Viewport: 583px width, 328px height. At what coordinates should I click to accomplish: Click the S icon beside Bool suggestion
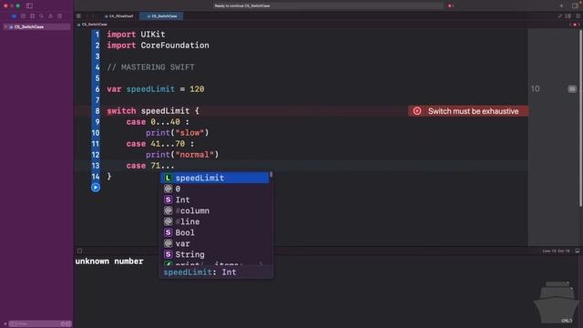tap(168, 232)
